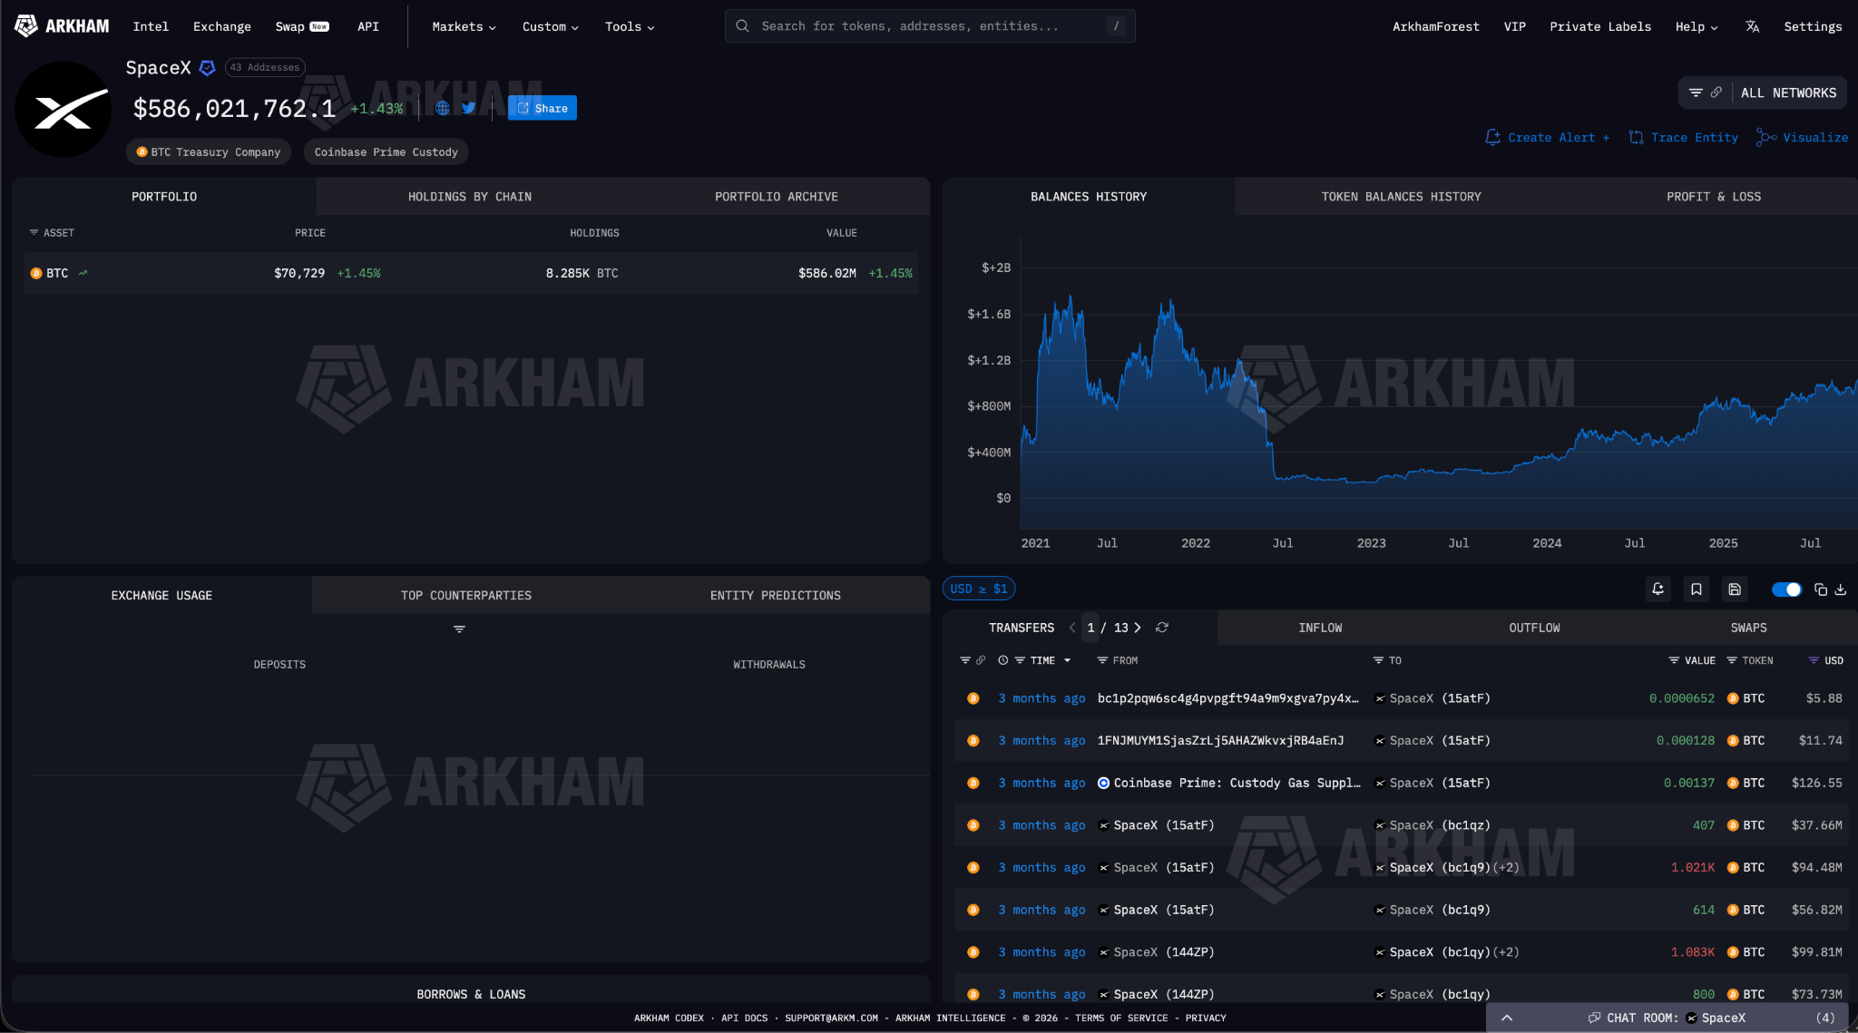Open transfer alerts via the bell icon
Image resolution: width=1858 pixels, height=1033 pixels.
[x=1658, y=589]
